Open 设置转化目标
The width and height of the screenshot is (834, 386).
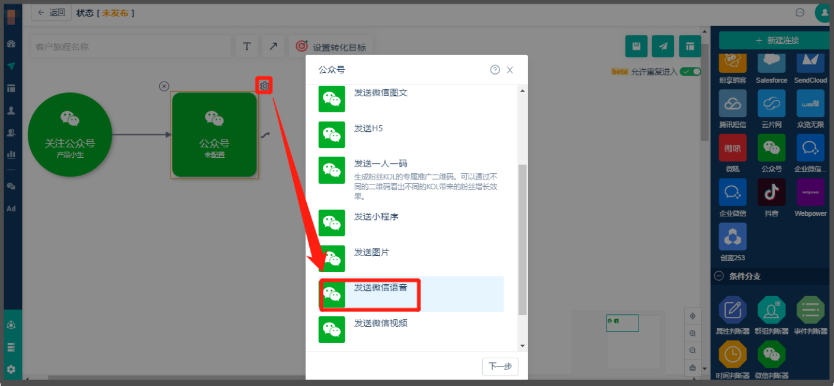pos(331,47)
